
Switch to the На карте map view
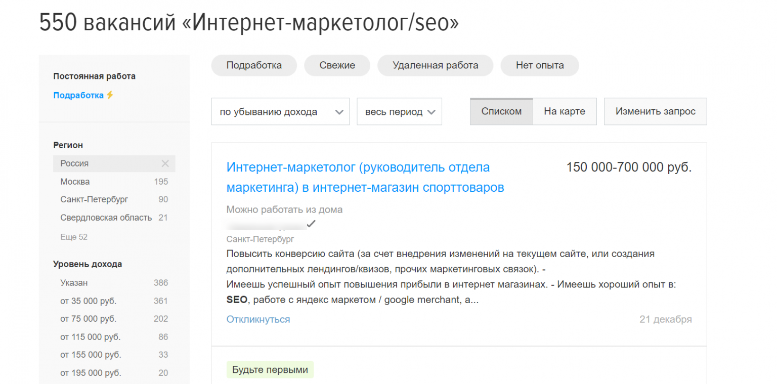(565, 111)
